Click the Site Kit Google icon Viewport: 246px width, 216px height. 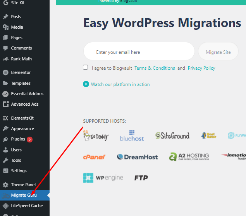[x=6, y=3]
